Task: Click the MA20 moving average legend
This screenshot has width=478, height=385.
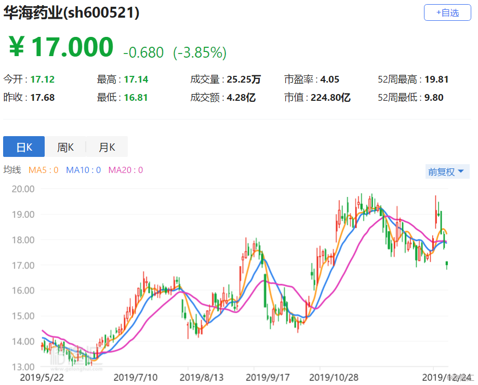Action: 126,170
